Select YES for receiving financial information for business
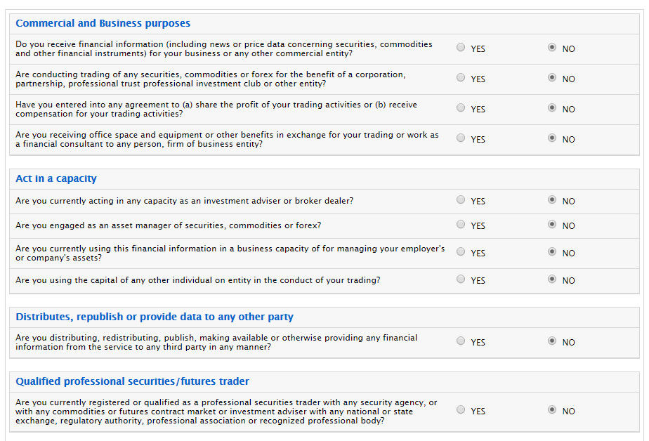The height and width of the screenshot is (441, 649). pos(461,48)
